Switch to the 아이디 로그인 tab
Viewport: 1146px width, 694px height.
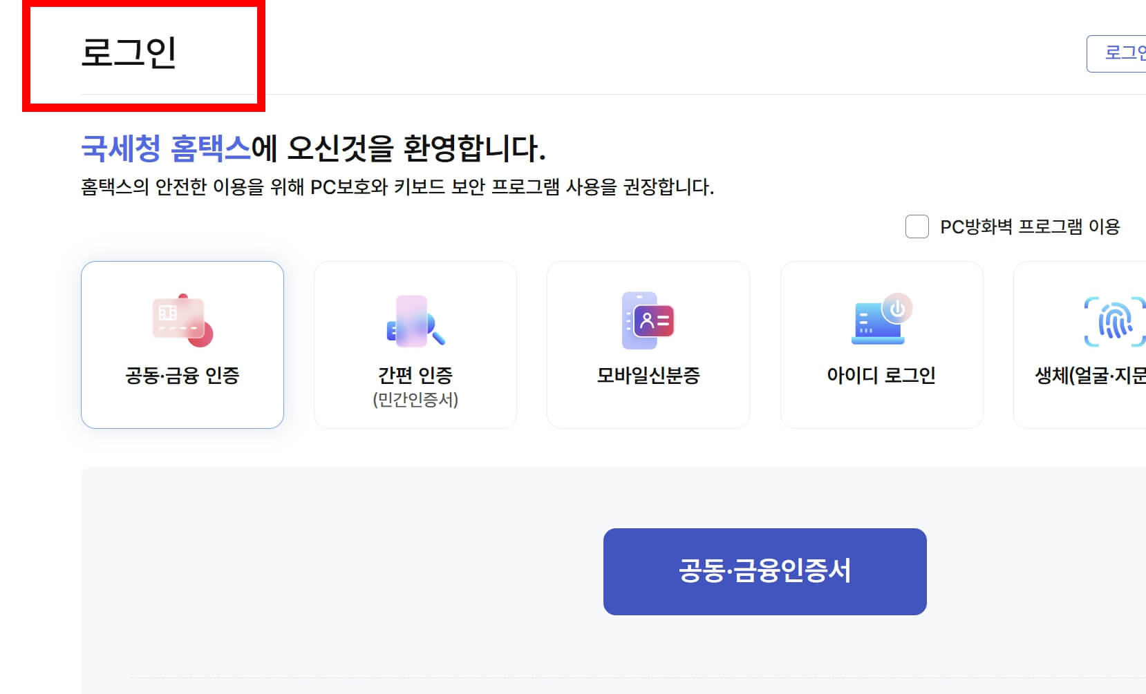pyautogui.click(x=881, y=343)
